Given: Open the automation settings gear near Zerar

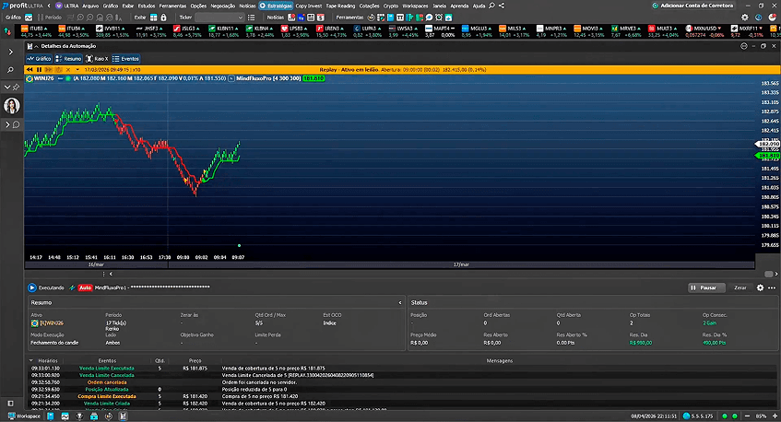Looking at the screenshot, I should (760, 287).
